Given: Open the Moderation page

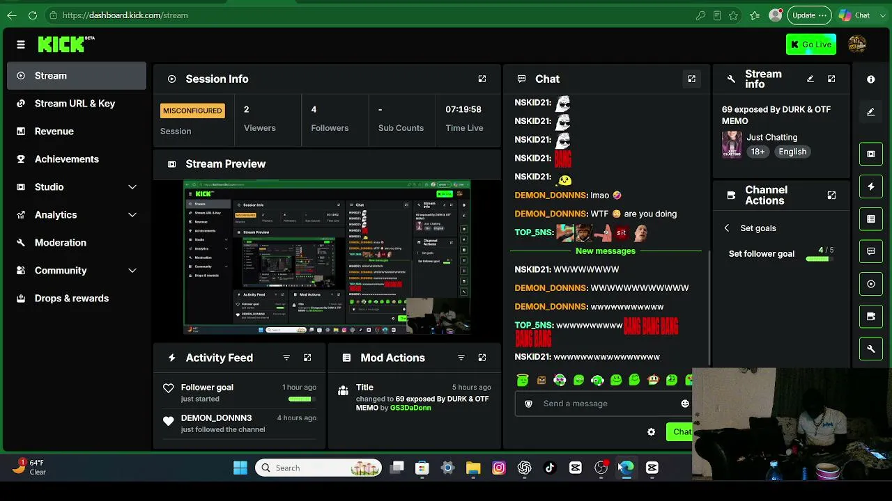Looking at the screenshot, I should [77, 242].
